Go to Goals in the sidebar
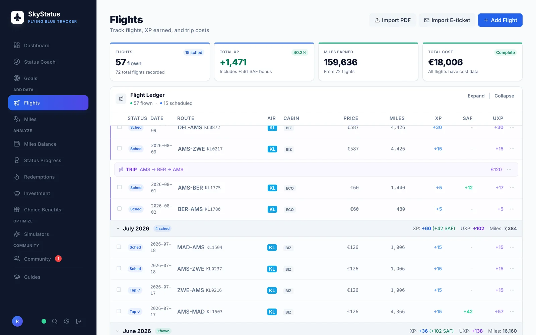536x335 pixels. (48, 78)
